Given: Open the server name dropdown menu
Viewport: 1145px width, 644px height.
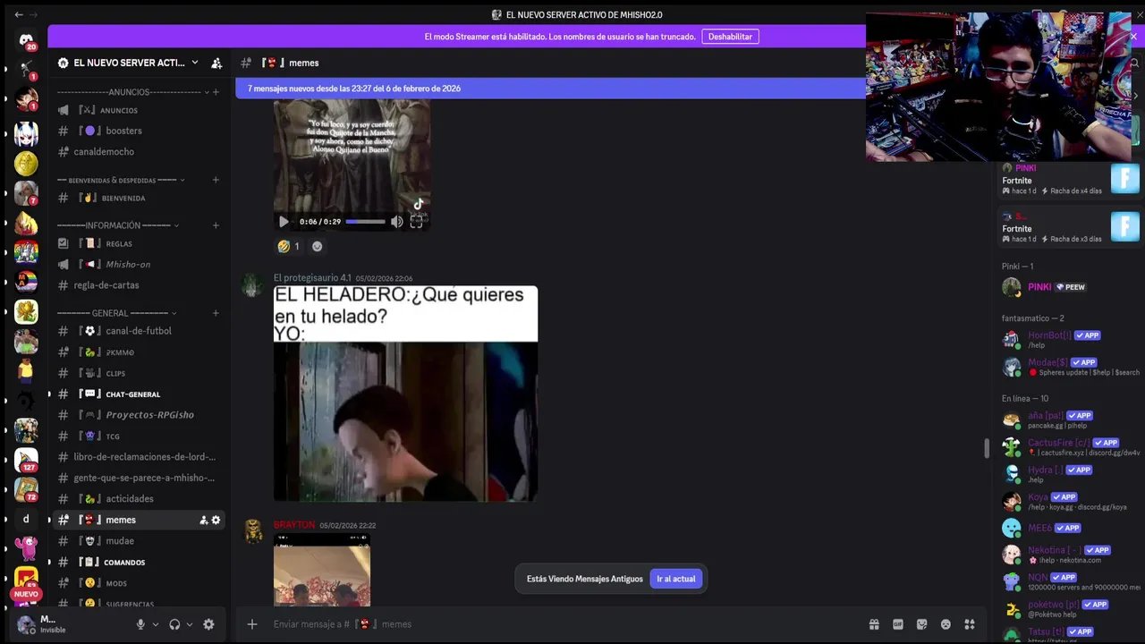Looking at the screenshot, I should (195, 63).
